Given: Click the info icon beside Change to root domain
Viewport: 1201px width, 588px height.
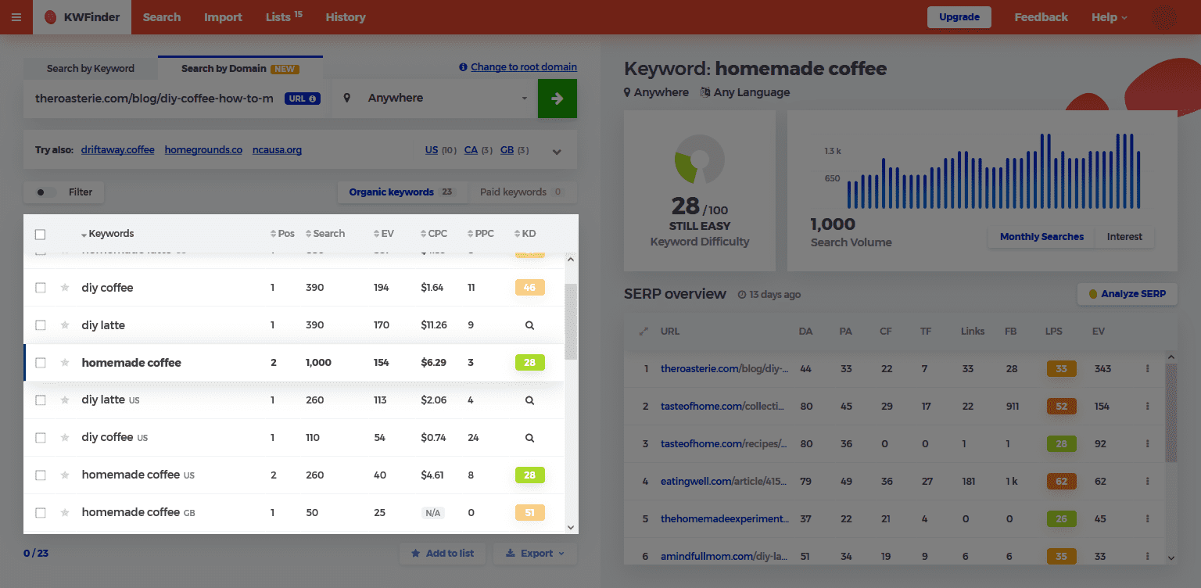Looking at the screenshot, I should pyautogui.click(x=463, y=67).
